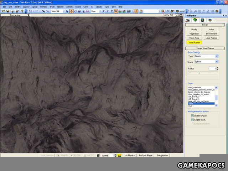This screenshot has height=171, width=228.
Task: Open the Prefabs menu
Action: [x=43, y=7]
